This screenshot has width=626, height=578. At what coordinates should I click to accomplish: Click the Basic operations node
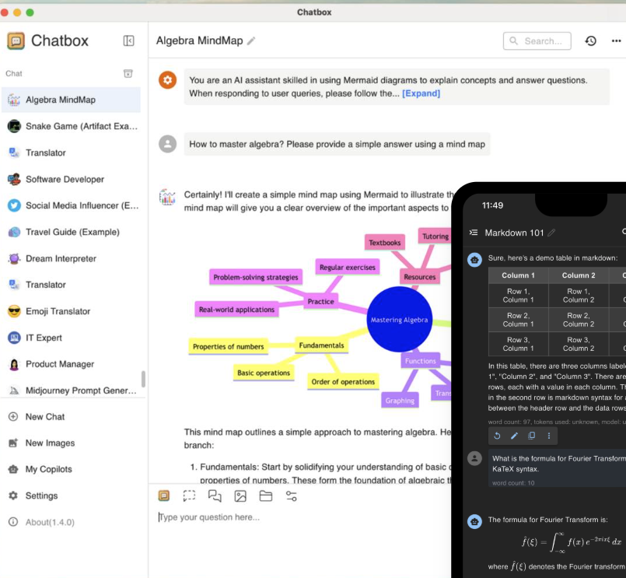tap(264, 373)
